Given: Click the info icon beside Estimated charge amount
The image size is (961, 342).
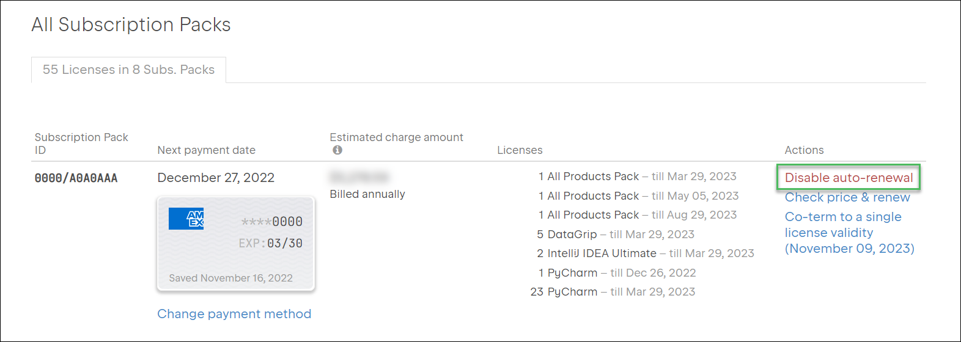Looking at the screenshot, I should coord(337,150).
